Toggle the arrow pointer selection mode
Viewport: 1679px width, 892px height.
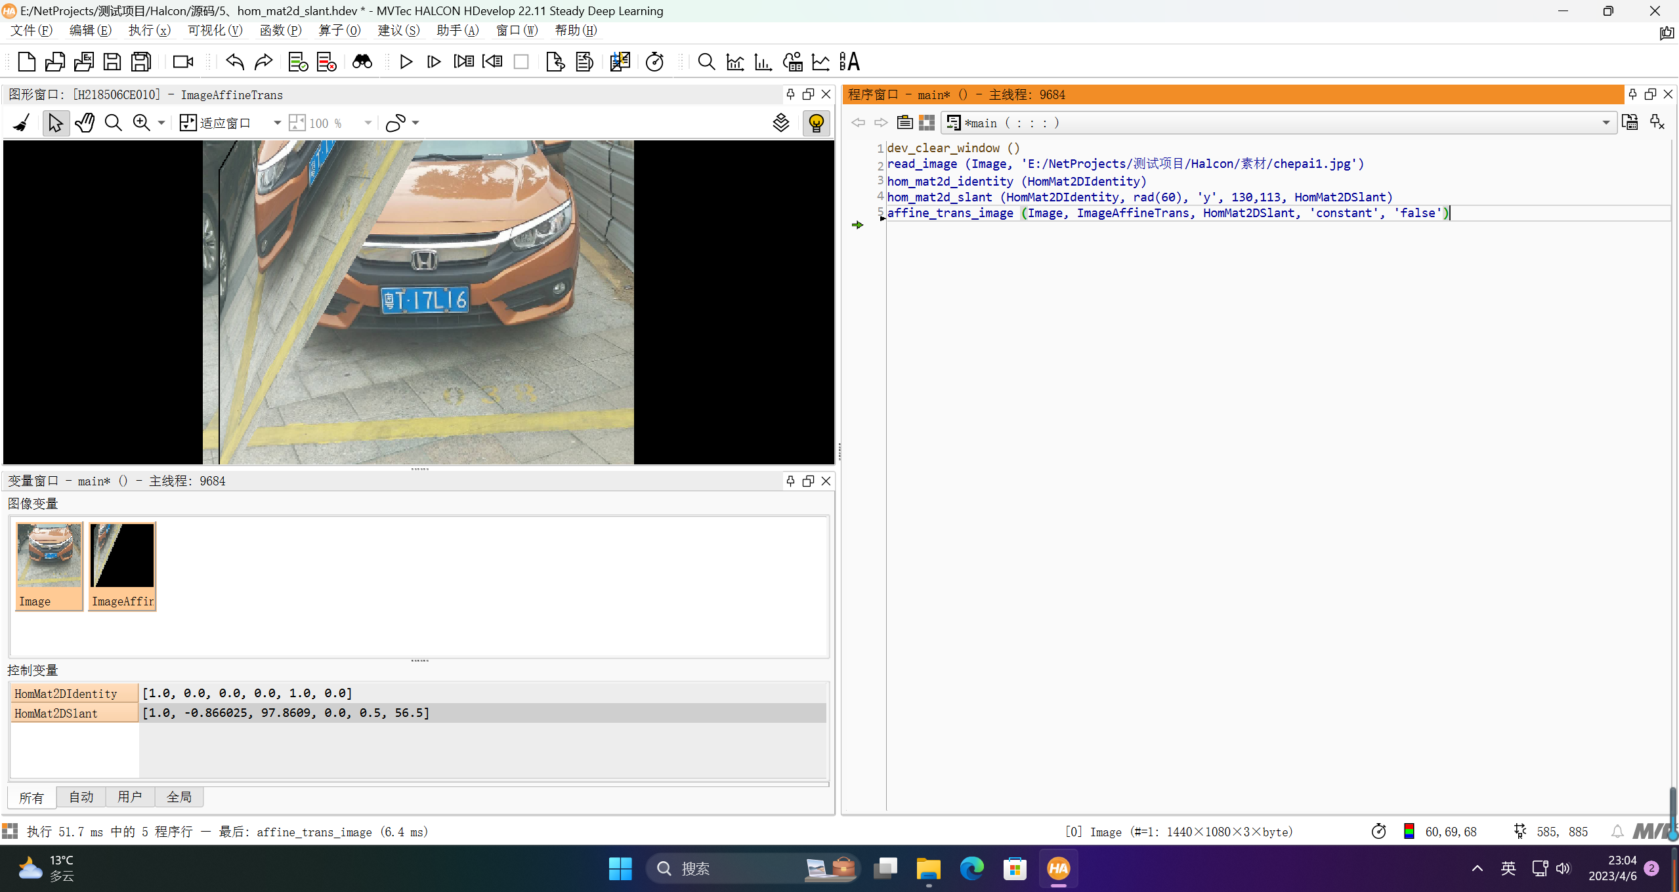(56, 123)
